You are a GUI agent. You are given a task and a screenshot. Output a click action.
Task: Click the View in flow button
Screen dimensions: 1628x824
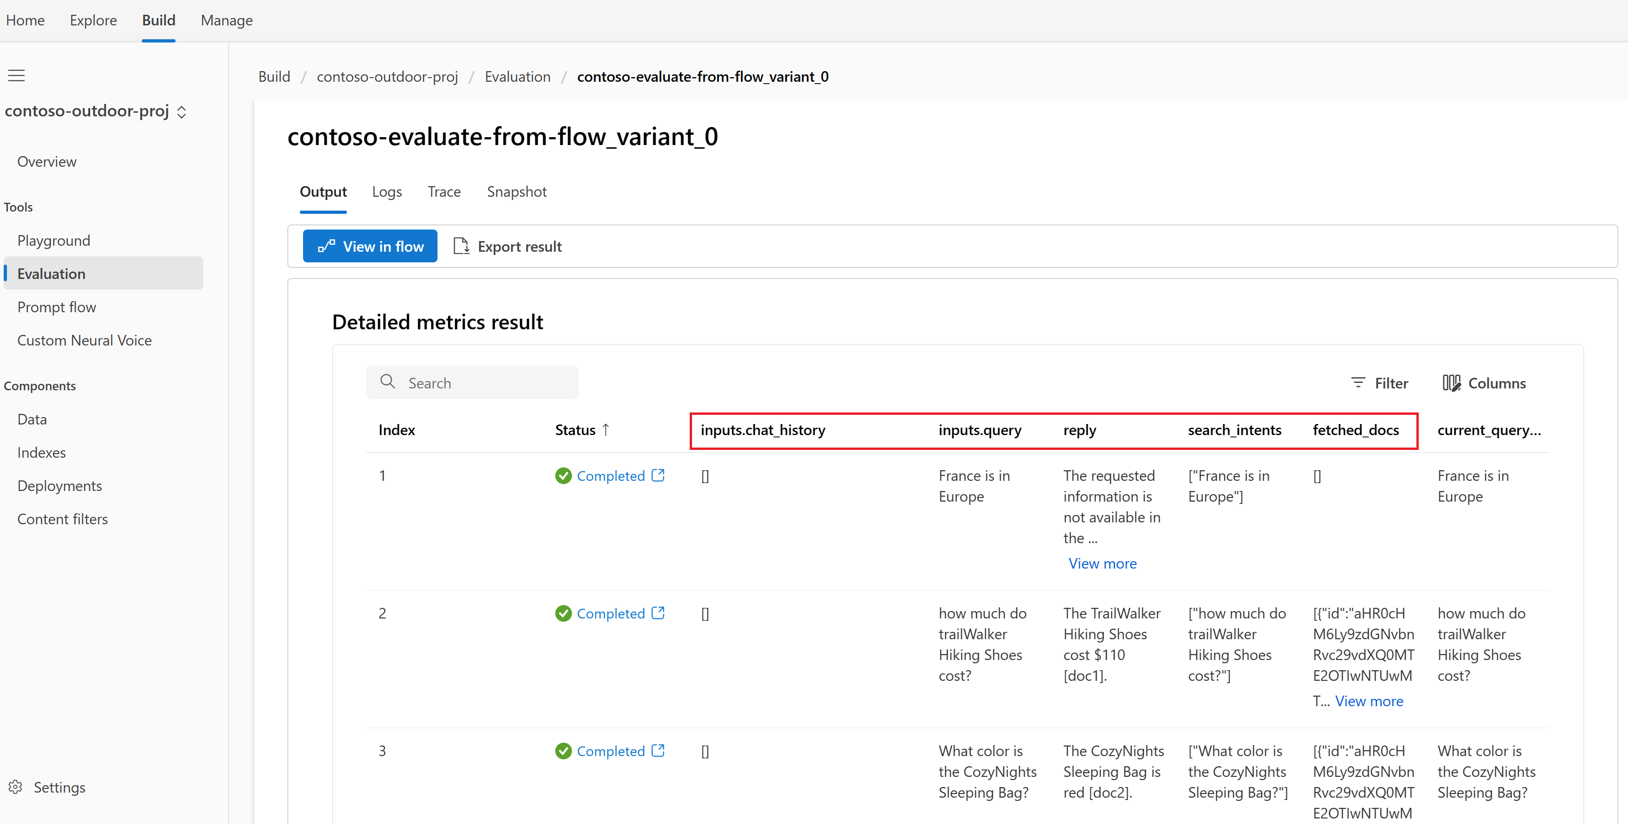click(x=370, y=247)
